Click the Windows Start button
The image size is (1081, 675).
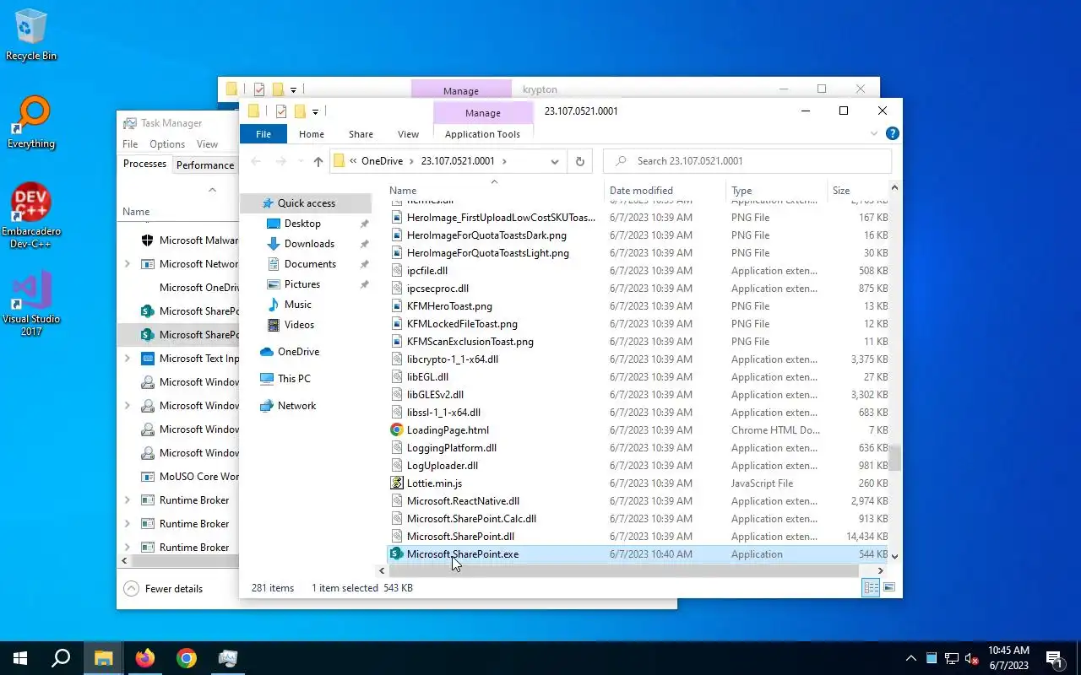[x=20, y=658]
